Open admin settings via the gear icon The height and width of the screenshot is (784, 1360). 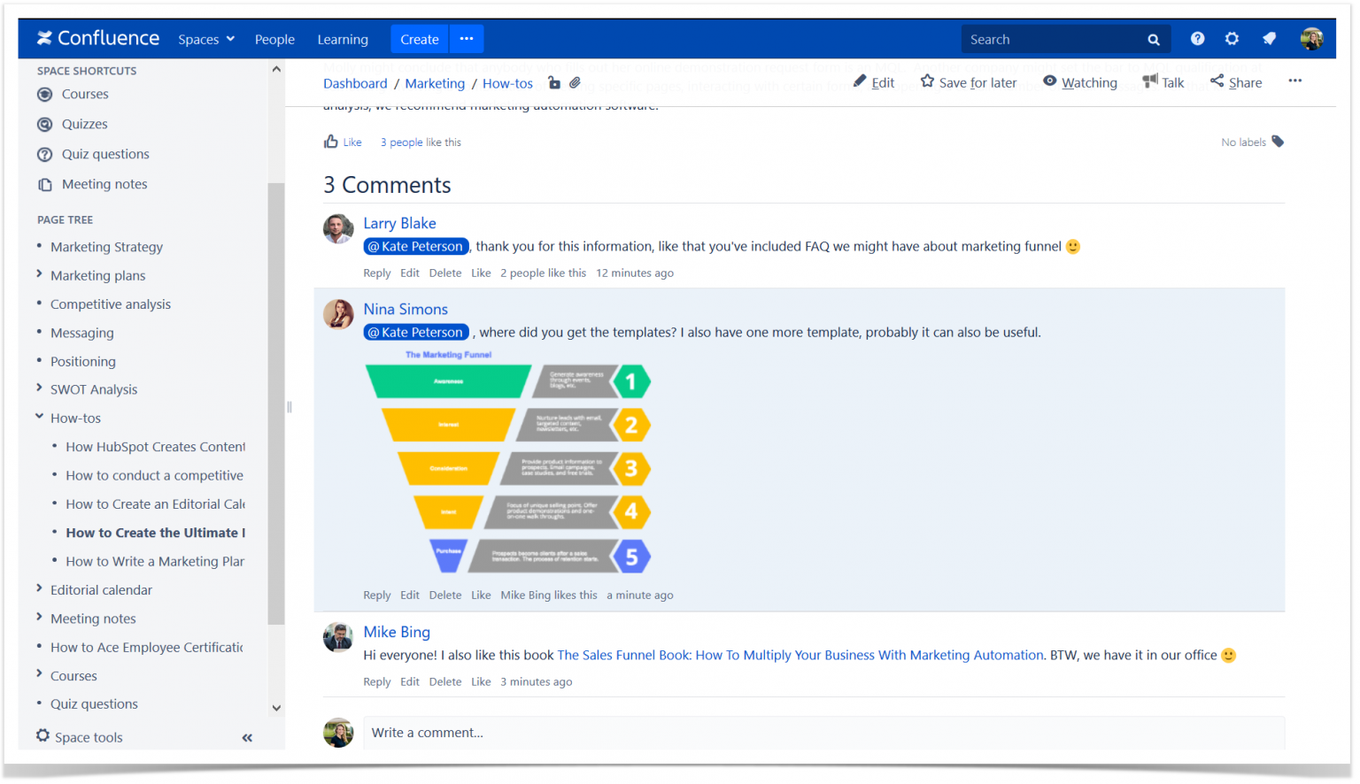[x=1232, y=38]
